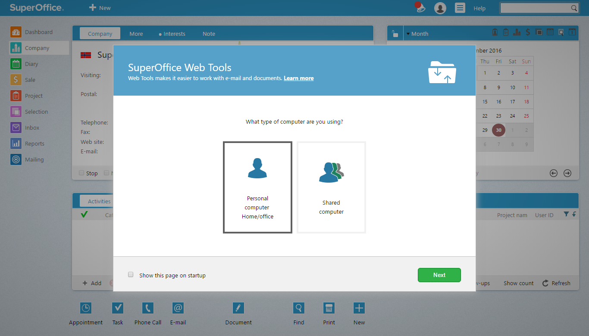Viewport: 589px width, 336px height.
Task: Click the buildings icon in calendar toolbar
Action: 517,32
